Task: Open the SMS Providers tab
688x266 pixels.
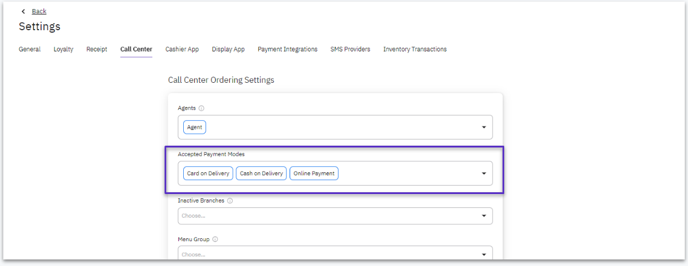Action: [x=350, y=49]
